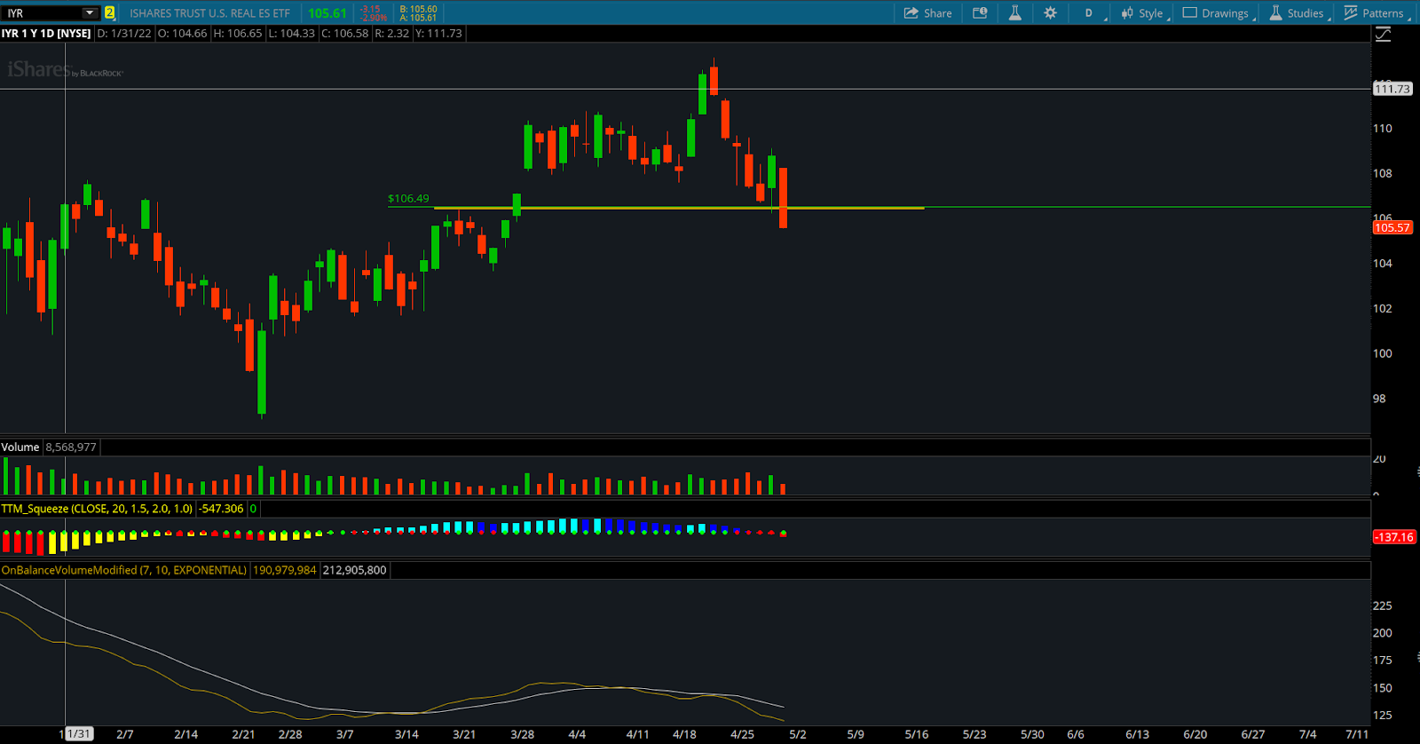Screen dimensions: 1420x744
Task: Click the 98 price axis label
Action: (x=1379, y=398)
